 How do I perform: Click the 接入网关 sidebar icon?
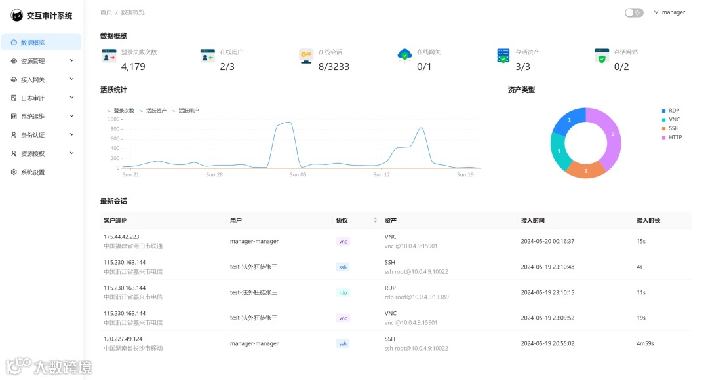pyautogui.click(x=14, y=79)
